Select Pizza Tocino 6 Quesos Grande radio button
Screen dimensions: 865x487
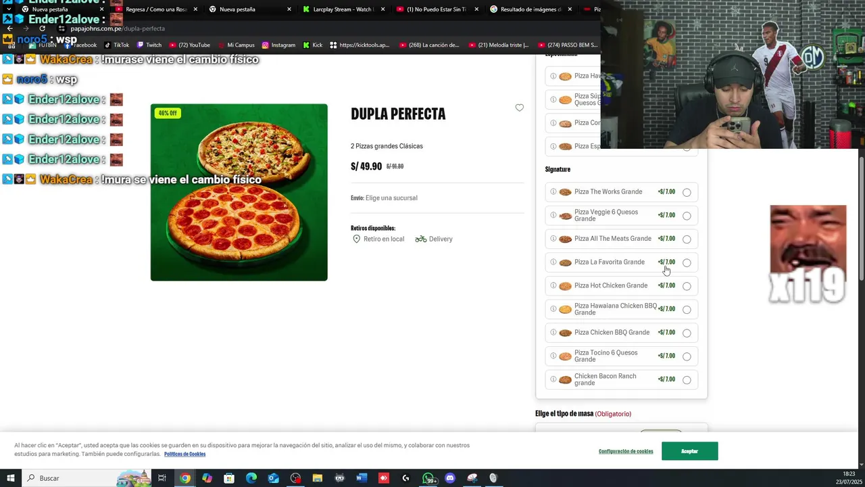(x=687, y=356)
